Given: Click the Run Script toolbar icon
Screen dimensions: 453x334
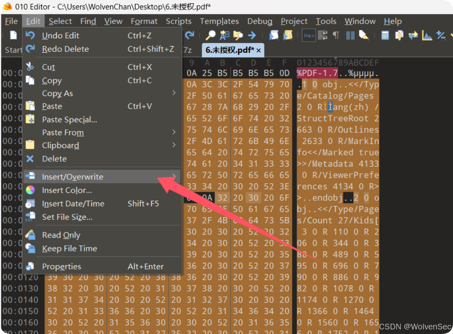Looking at the screenshot, I should (x=274, y=35).
